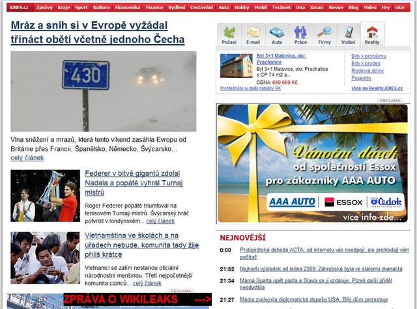The height and width of the screenshot is (309, 417).
Task: Open the Sparta a Slavia news link
Action: tap(315, 284)
